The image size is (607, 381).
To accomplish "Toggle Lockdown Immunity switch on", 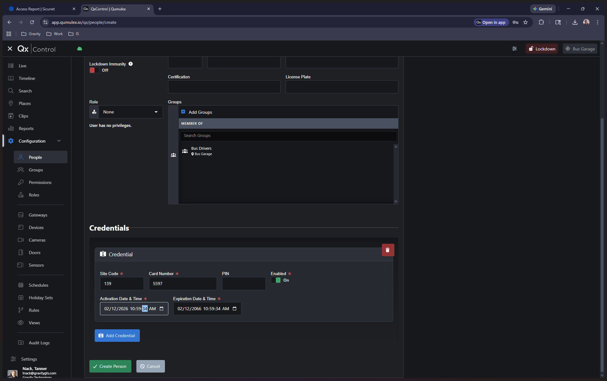I will point(94,70).
